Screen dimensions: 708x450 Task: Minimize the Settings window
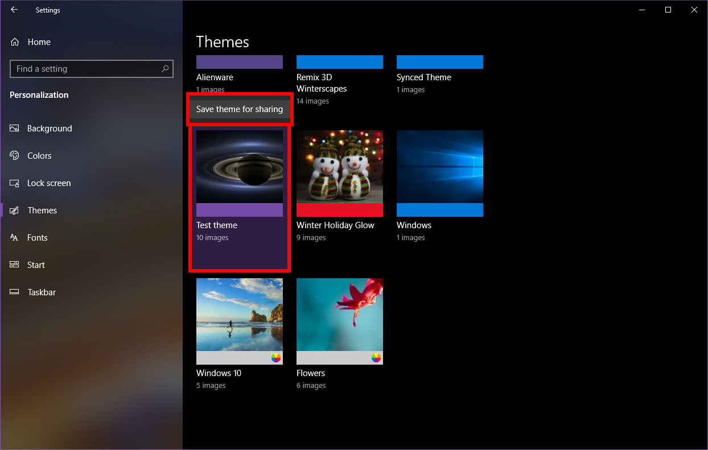642,10
